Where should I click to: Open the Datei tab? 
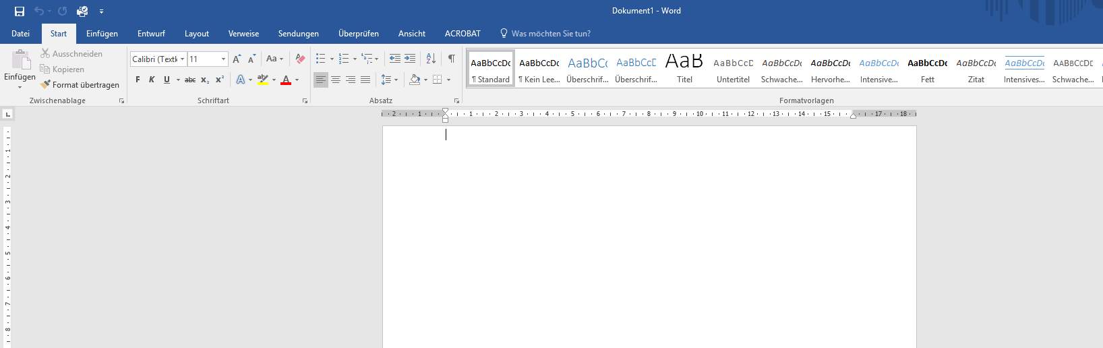pyautogui.click(x=20, y=34)
